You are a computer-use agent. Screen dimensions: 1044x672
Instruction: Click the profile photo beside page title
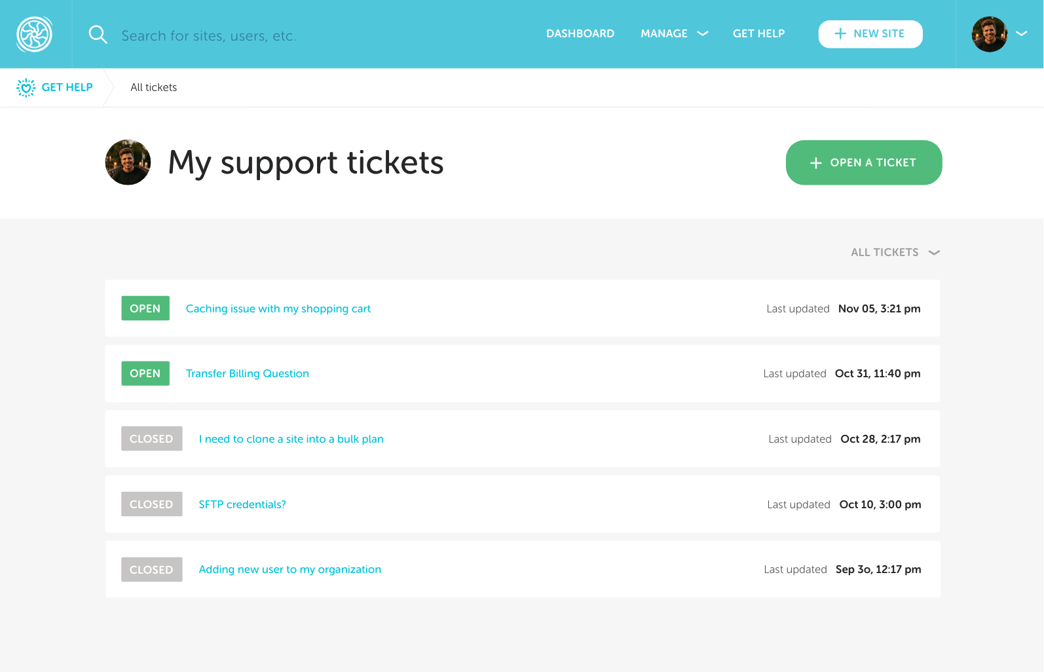click(x=128, y=162)
